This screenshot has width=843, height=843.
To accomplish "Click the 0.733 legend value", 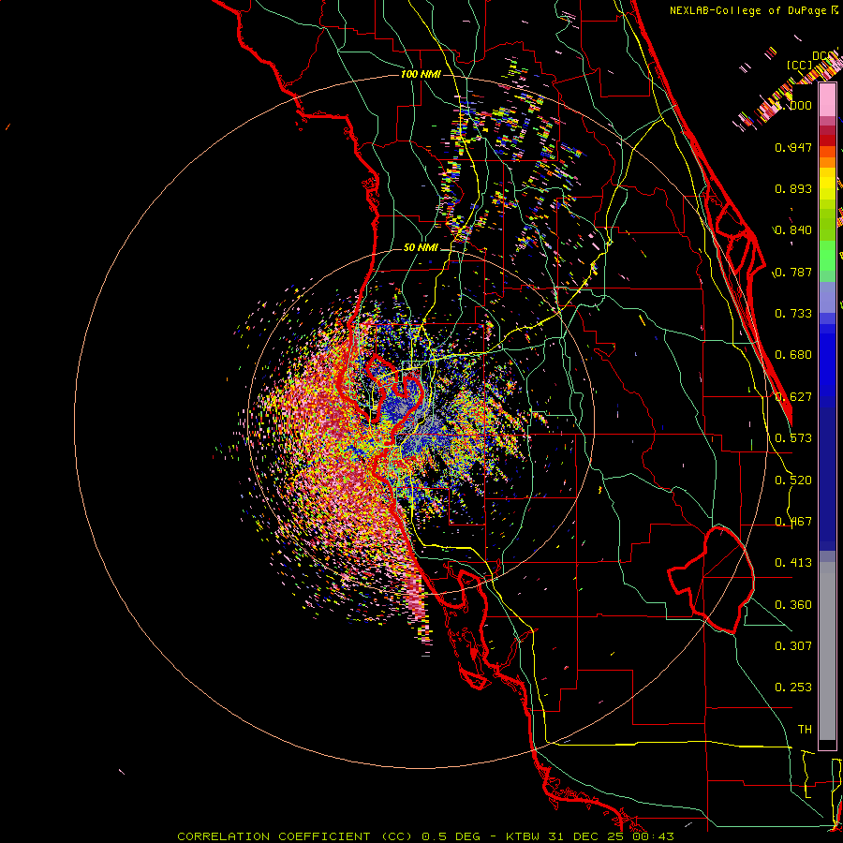I will pos(793,314).
